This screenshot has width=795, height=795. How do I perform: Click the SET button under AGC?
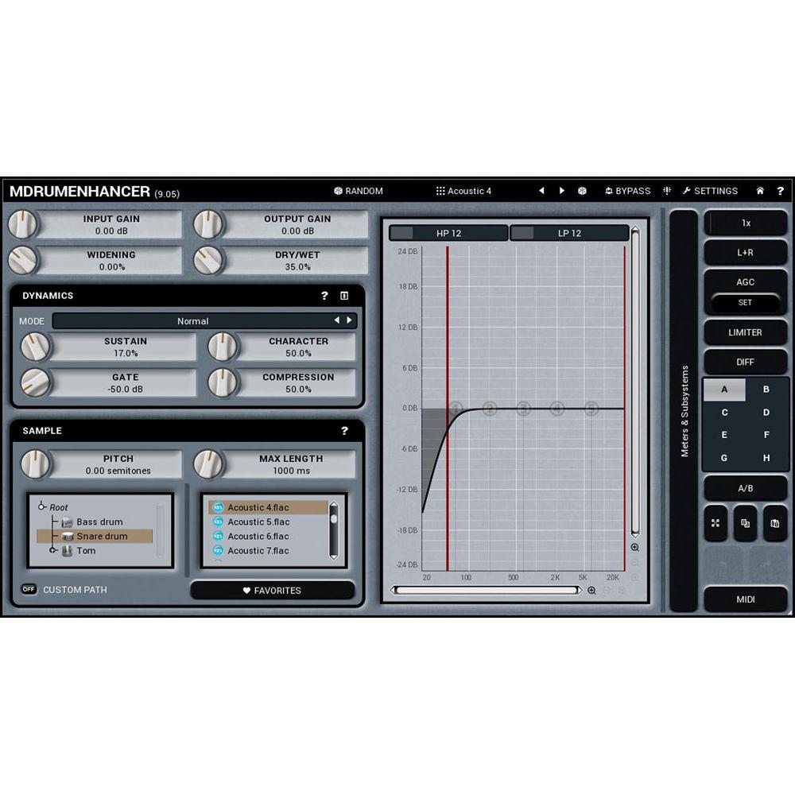point(745,303)
